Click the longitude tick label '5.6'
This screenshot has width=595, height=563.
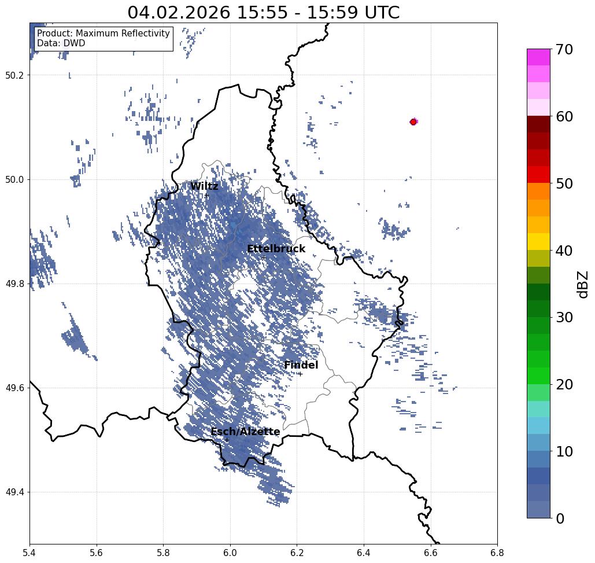pos(97,553)
